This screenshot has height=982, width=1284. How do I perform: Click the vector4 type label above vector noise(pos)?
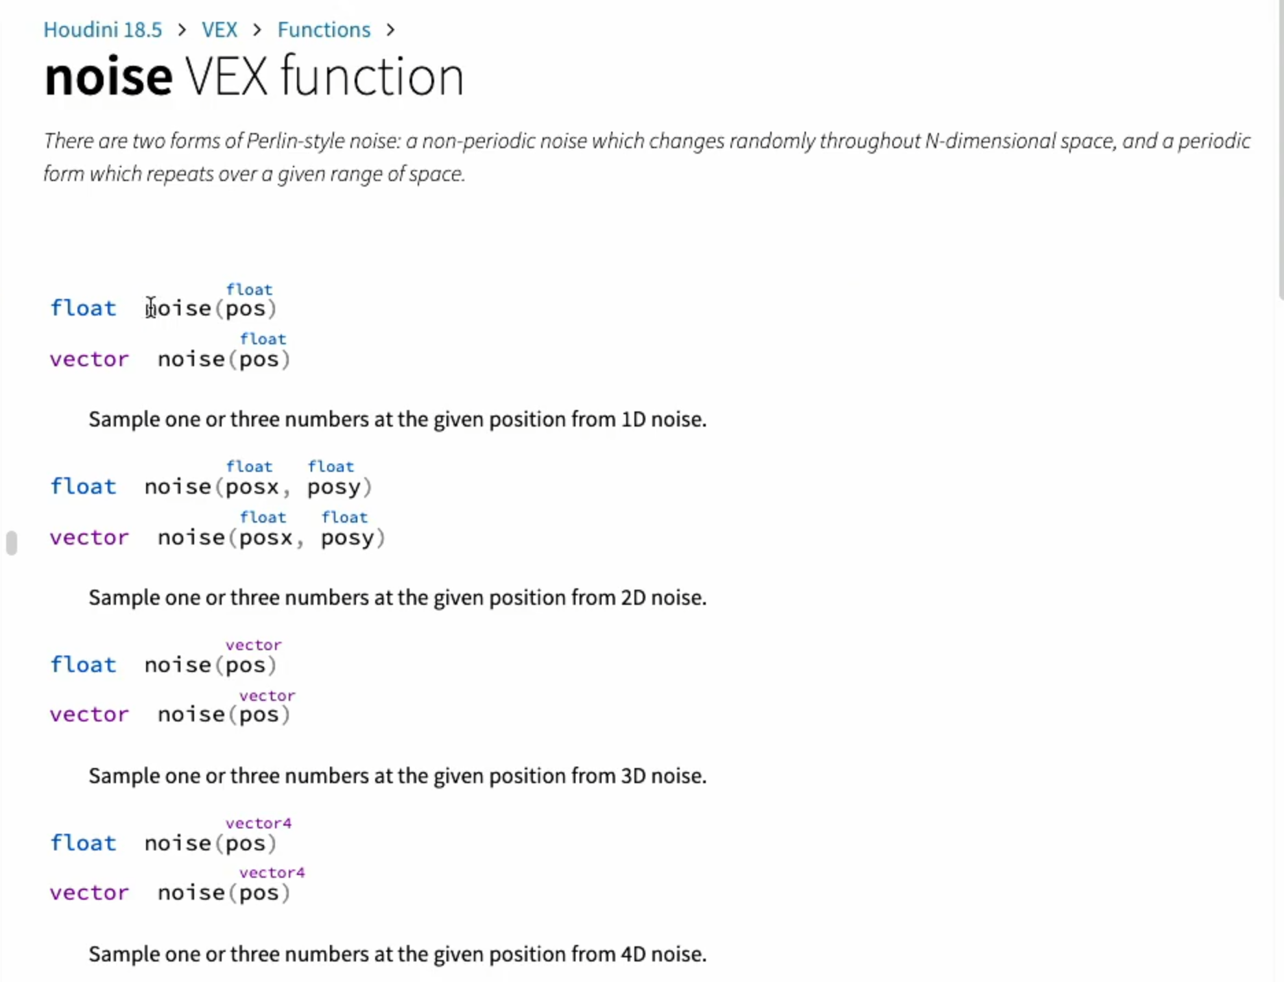pyautogui.click(x=272, y=872)
